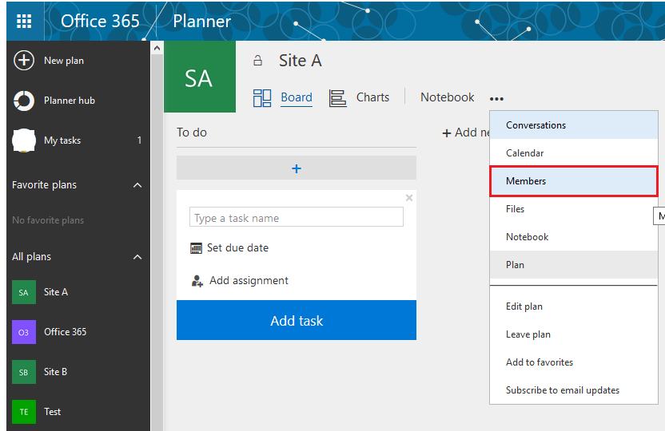Image resolution: width=665 pixels, height=431 pixels.
Task: Collapse the All plans section
Action: point(137,257)
